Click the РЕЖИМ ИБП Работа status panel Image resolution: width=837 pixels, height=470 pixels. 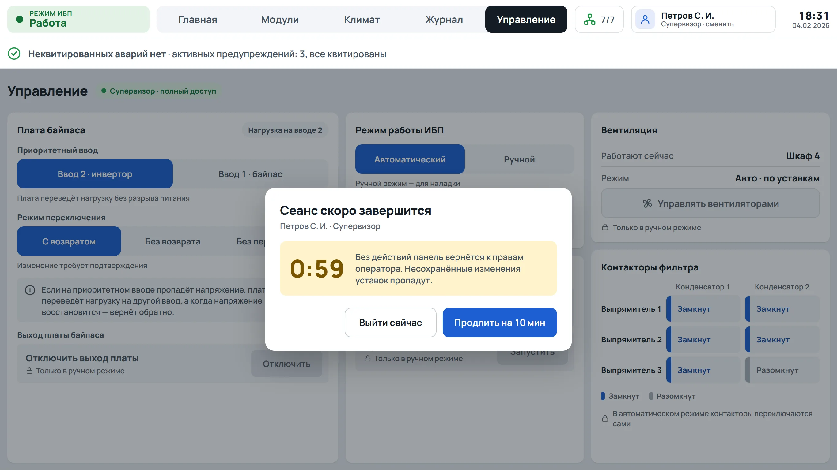(78, 20)
